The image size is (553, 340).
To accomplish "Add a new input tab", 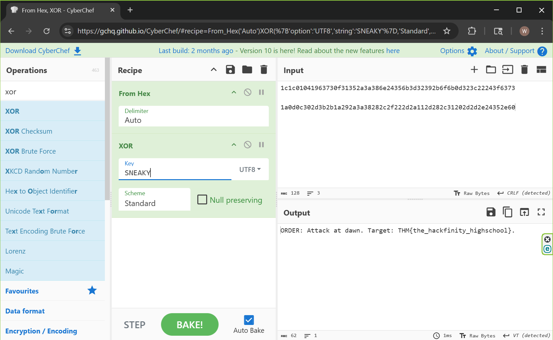I will coord(474,70).
